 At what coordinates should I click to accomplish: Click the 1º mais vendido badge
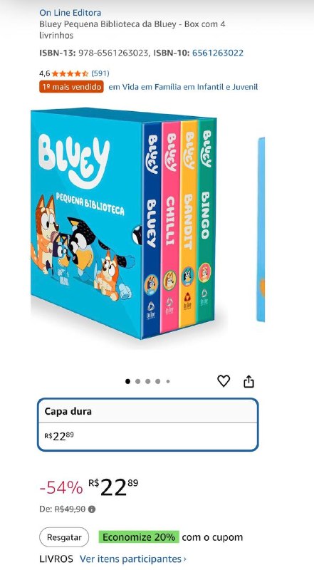pos(72,87)
